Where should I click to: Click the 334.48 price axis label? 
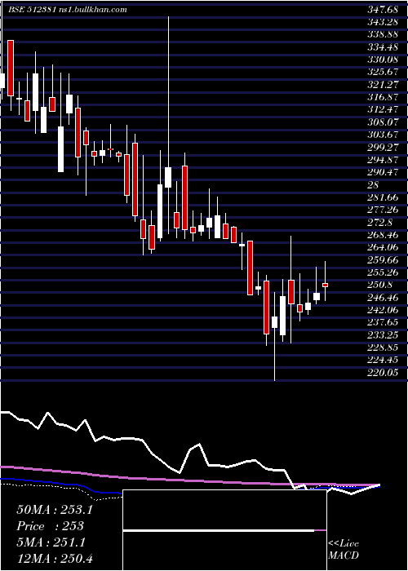382,47
